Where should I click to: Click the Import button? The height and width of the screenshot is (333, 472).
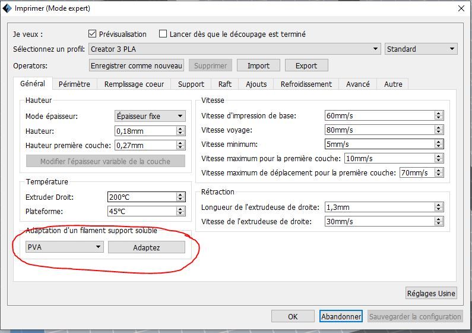[x=258, y=65]
